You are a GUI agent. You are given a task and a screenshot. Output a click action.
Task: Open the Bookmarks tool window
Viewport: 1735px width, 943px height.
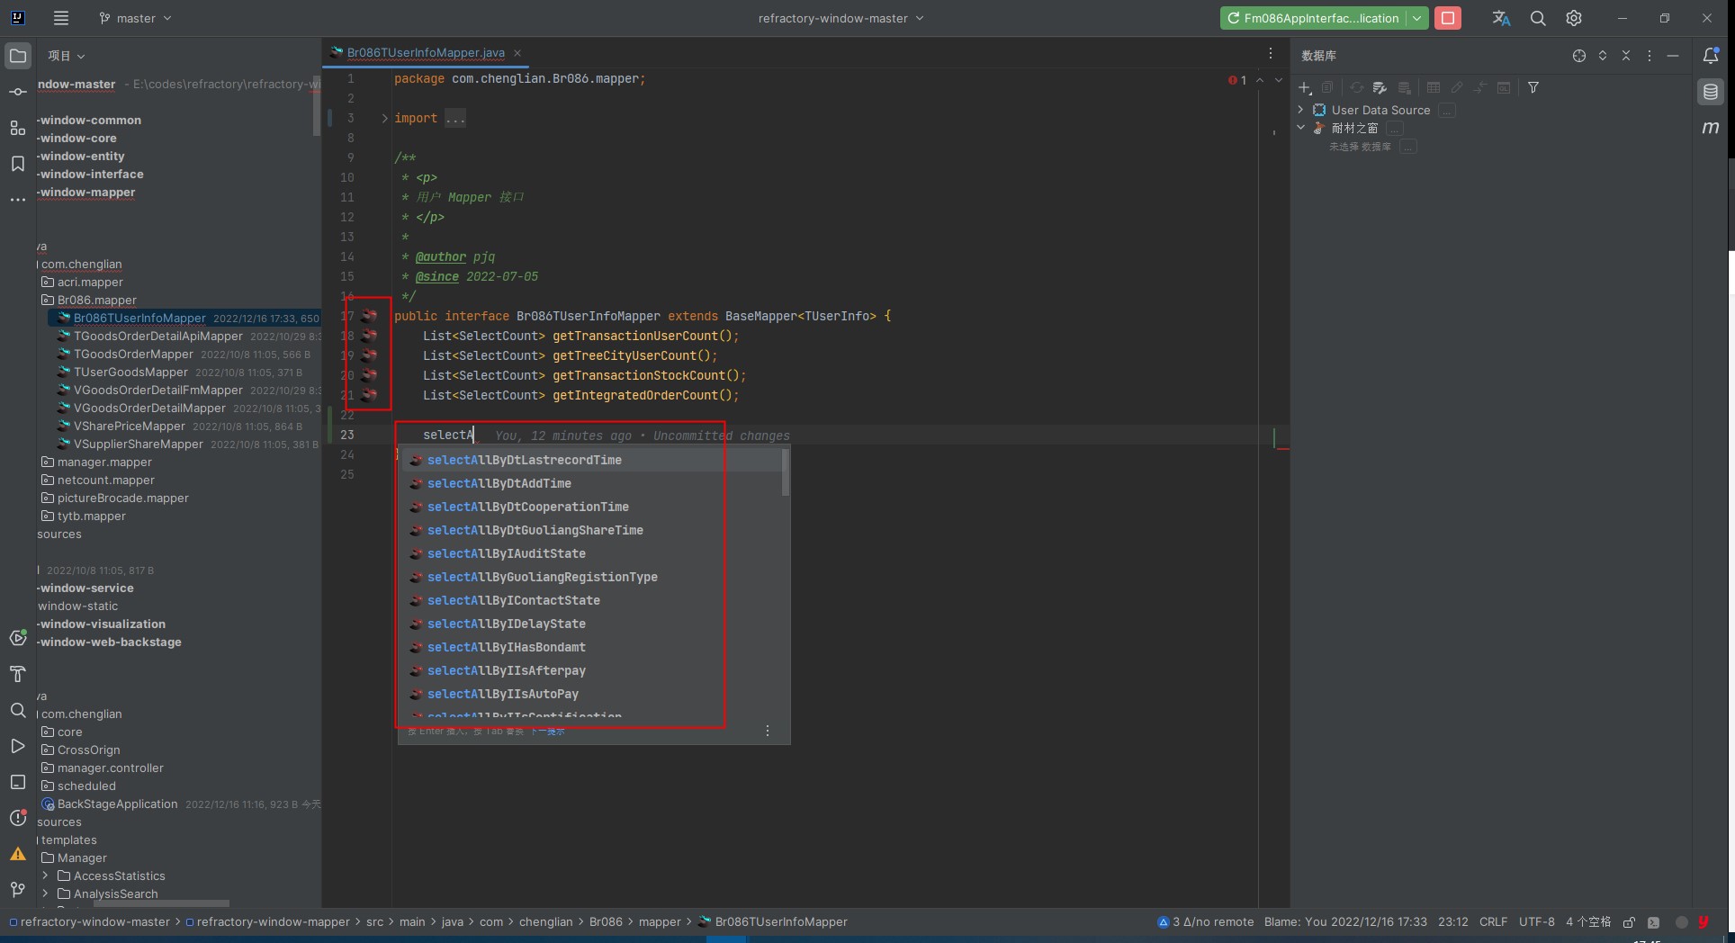(18, 164)
